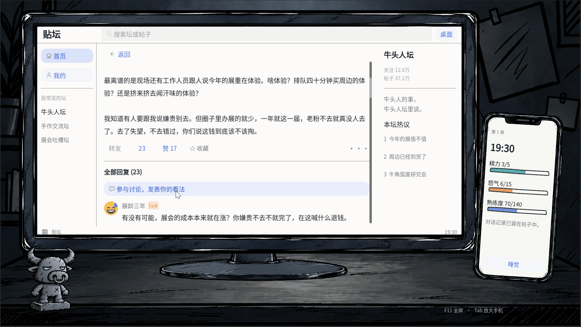Click the 怒气 6/15 anger bar on the phone
The height and width of the screenshot is (327, 581).
click(518, 191)
